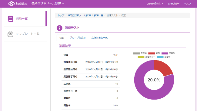The height and width of the screenshot is (111, 197).
Task: Open the 標的型攻撃メール訓練 dropdown menu
Action: click(x=48, y=4)
